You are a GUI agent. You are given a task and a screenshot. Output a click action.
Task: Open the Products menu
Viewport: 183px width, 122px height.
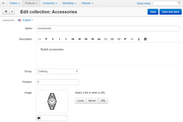pos(31,3)
